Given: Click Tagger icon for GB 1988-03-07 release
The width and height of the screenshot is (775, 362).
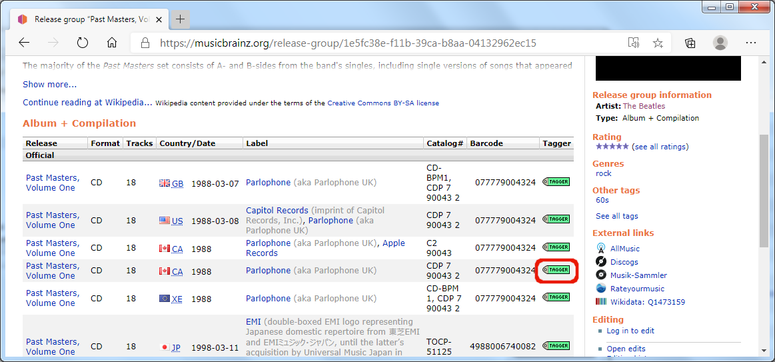Looking at the screenshot, I should (x=556, y=182).
